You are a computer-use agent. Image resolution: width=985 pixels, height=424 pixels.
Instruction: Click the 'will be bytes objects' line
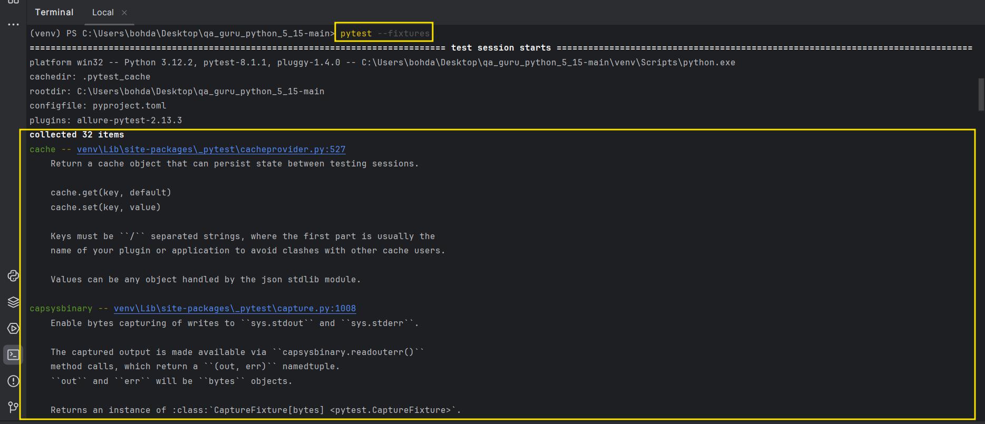point(171,381)
